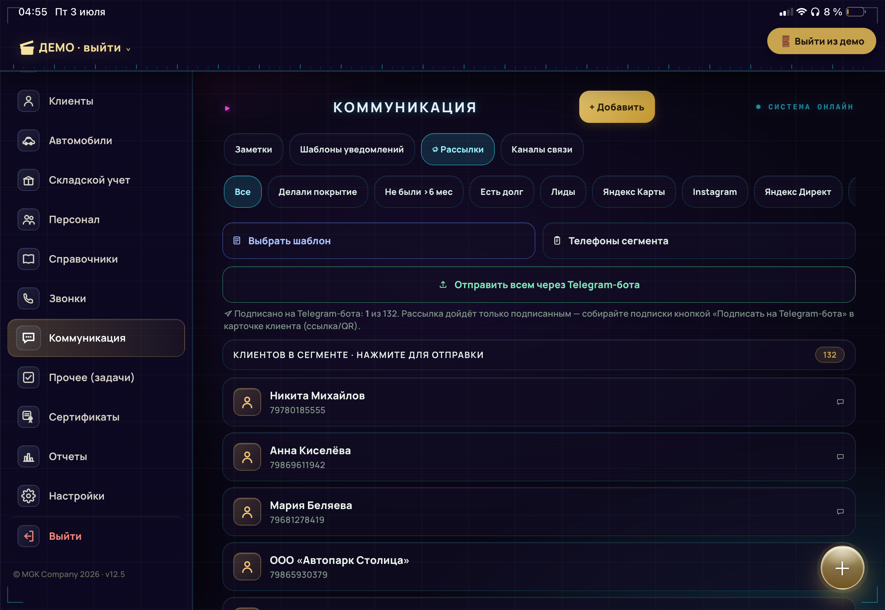
Task: Click the Wi-Fi status icon
Action: pyautogui.click(x=801, y=12)
